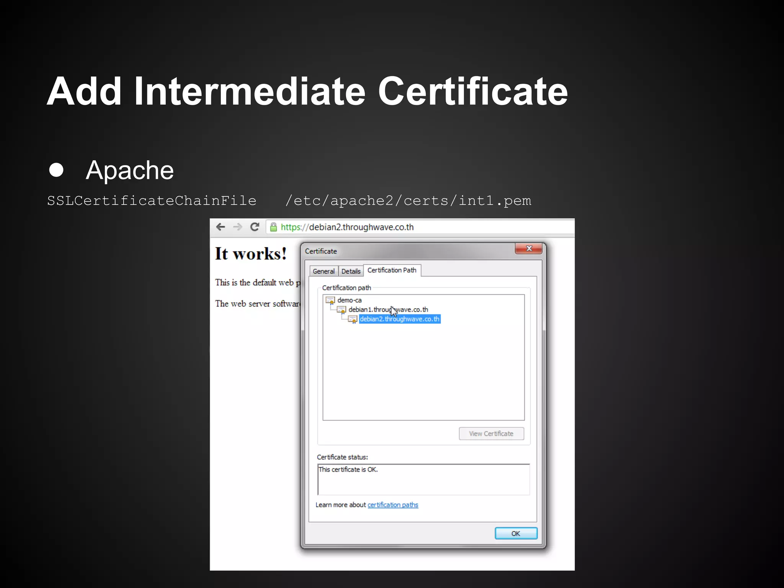Click the Certificate status text box
This screenshot has width=784, height=588.
click(423, 479)
